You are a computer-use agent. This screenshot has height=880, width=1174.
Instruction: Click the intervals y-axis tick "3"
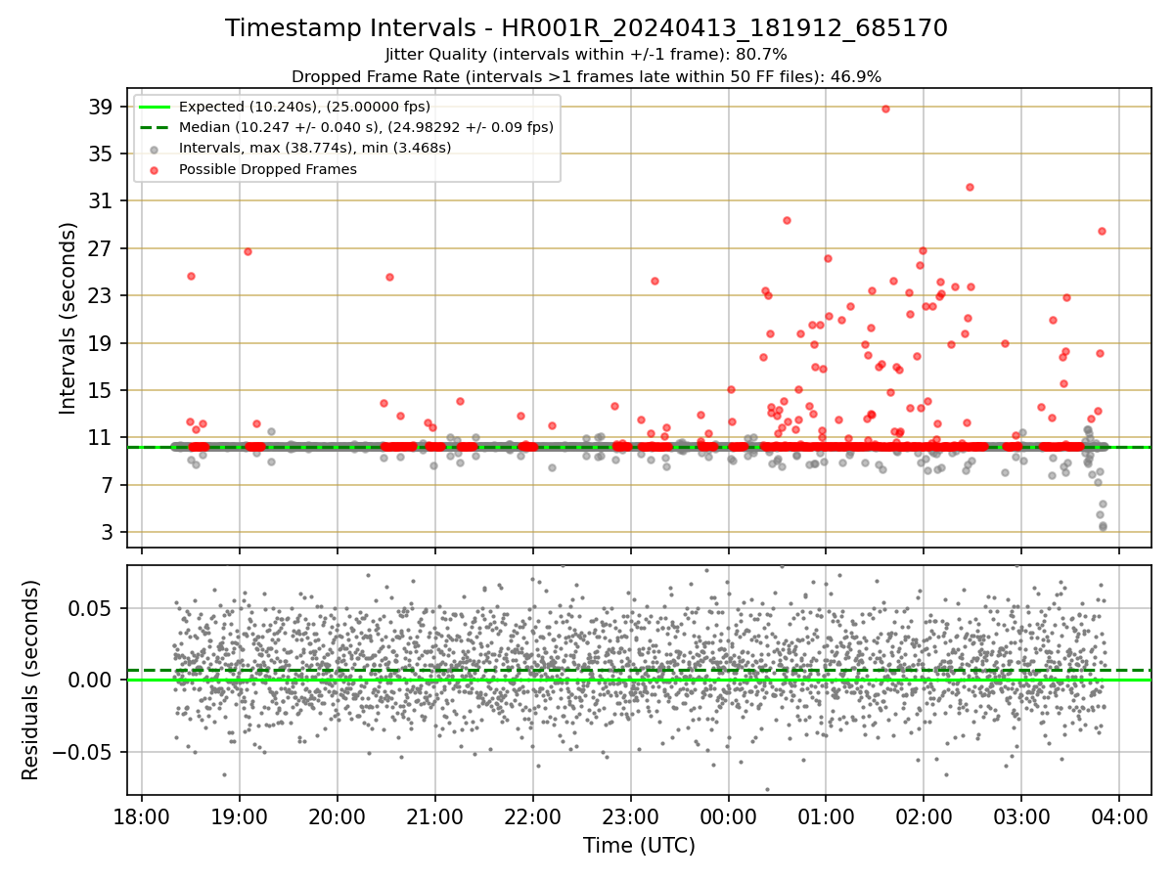click(109, 532)
